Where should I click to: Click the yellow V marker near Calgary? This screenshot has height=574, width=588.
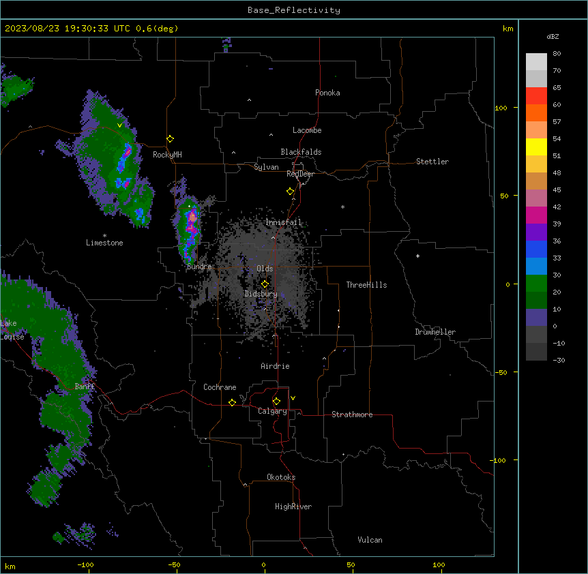click(293, 398)
